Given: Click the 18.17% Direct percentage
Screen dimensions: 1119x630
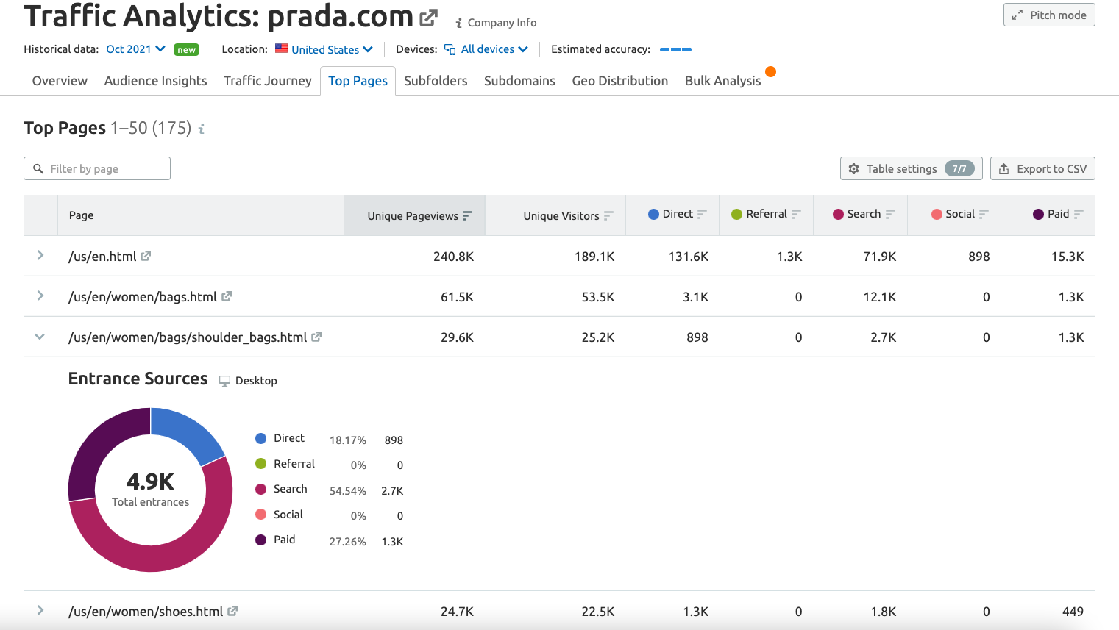Looking at the screenshot, I should (348, 440).
